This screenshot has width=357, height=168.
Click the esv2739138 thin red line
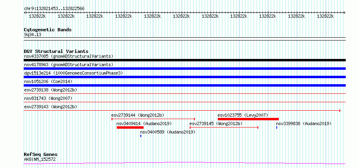coord(185,93)
